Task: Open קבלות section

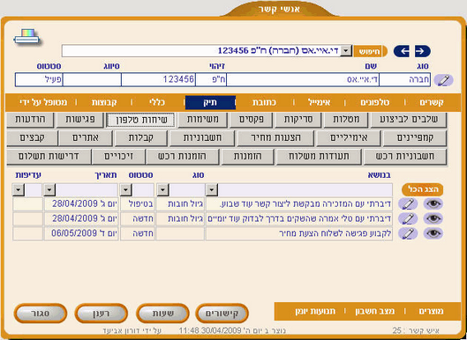Action: pyautogui.click(x=141, y=138)
